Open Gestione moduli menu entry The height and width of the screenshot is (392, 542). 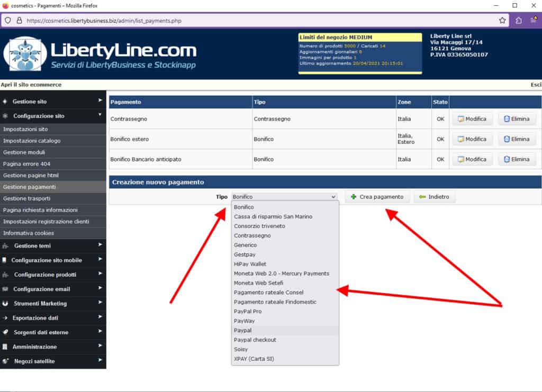point(53,152)
